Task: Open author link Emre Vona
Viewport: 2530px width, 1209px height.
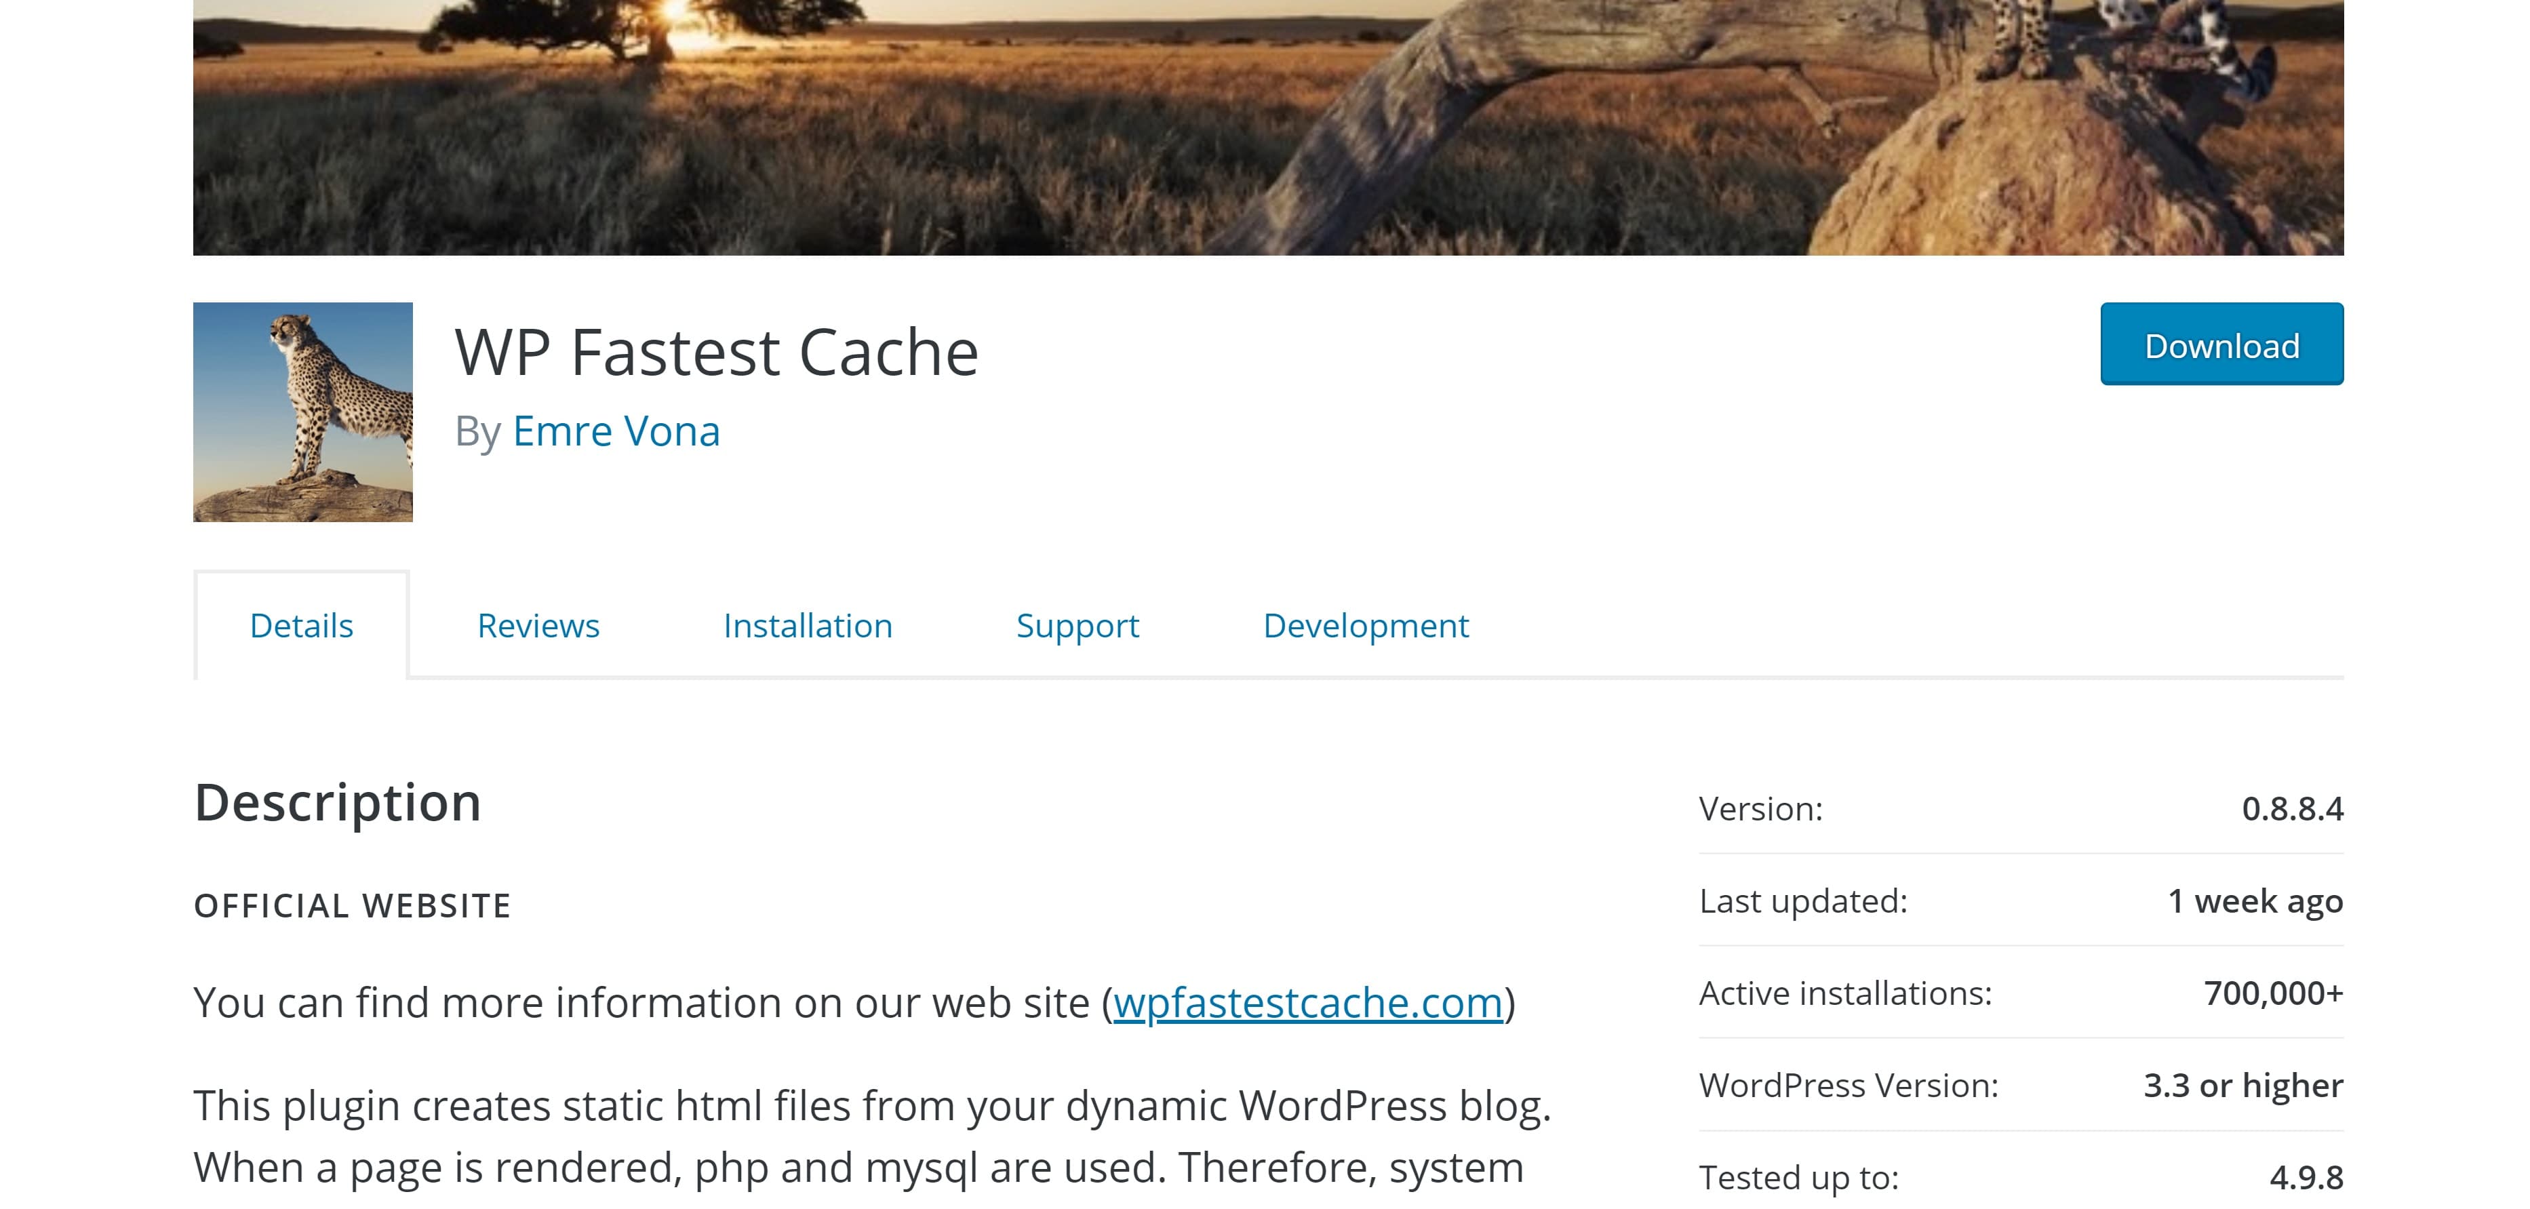Action: [x=616, y=431]
